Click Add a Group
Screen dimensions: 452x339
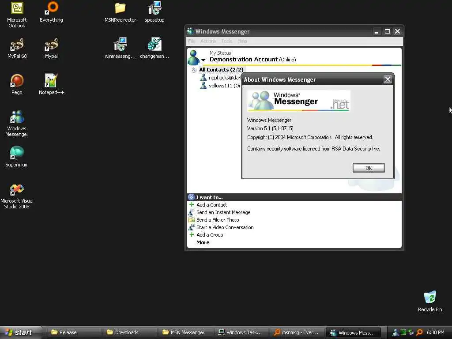click(210, 235)
